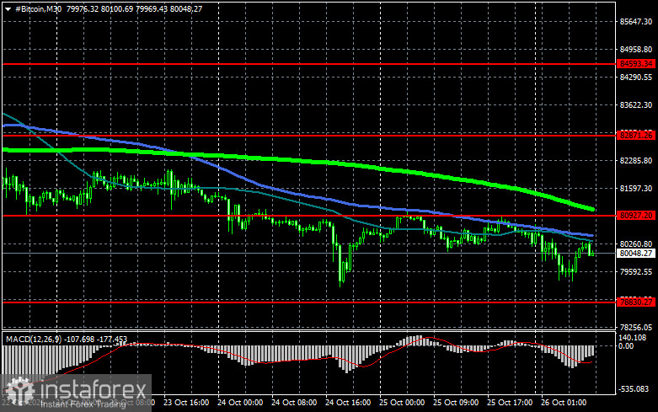
Task: Click the 26 Oct 01:00 time label
Action: point(564,403)
